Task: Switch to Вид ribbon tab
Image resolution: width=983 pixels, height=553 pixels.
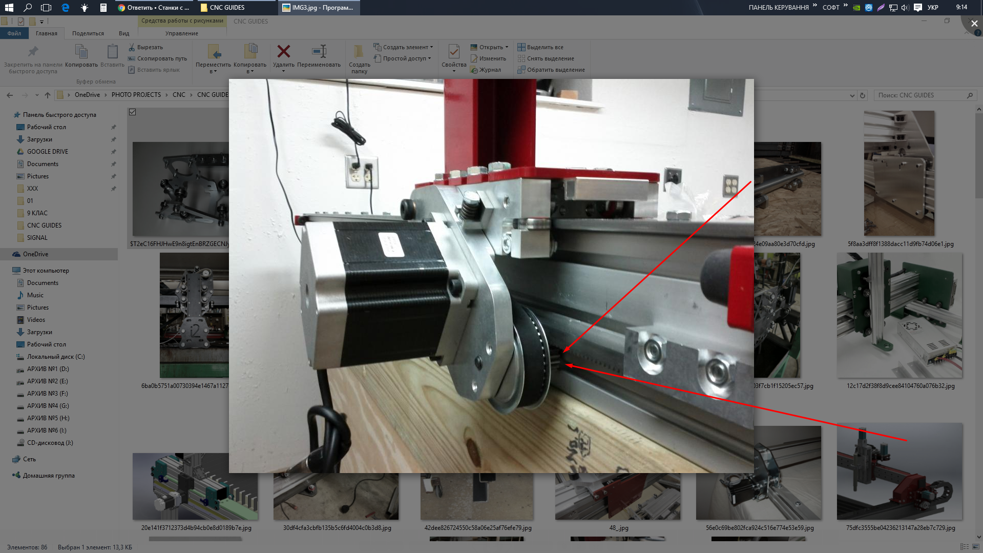Action: coord(124,33)
